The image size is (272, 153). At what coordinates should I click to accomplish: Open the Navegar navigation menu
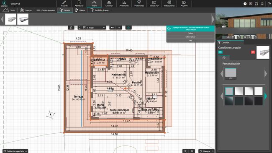(x=206, y=151)
